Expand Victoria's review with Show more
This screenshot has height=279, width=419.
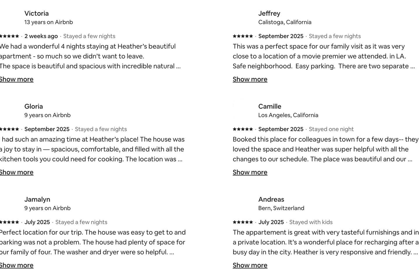point(16,79)
